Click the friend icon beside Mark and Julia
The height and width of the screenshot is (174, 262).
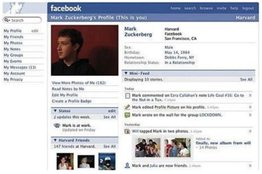click(127, 165)
